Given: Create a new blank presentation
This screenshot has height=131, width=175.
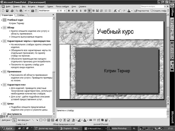Looking at the screenshot, I should tap(3, 11).
